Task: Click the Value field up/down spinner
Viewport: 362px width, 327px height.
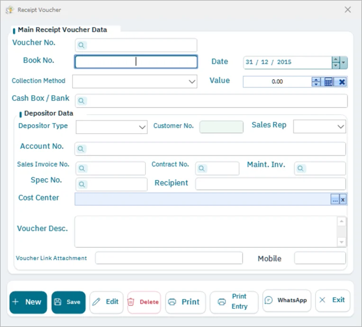Action: click(316, 82)
